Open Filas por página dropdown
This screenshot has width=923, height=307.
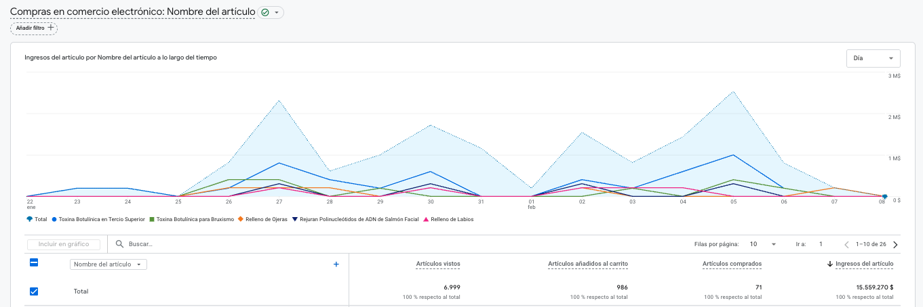(763, 244)
